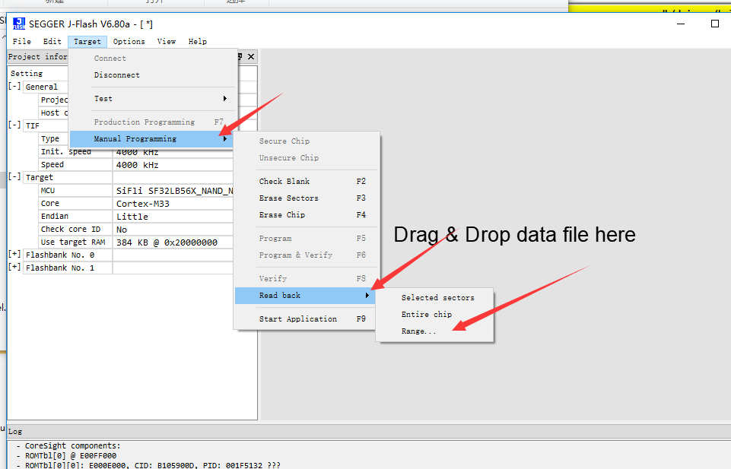Open the Options menu
731x469 pixels.
[129, 42]
